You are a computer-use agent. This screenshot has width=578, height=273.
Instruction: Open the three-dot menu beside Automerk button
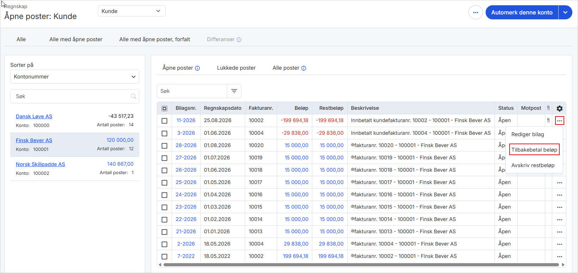[475, 13]
